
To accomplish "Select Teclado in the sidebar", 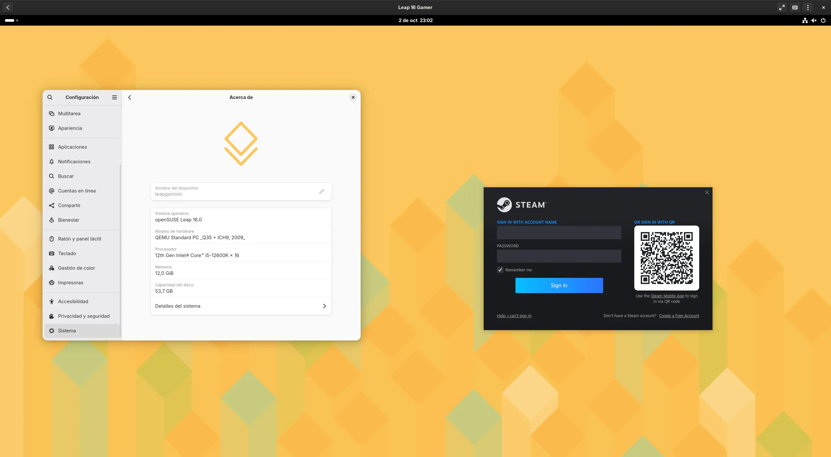I will (x=67, y=253).
